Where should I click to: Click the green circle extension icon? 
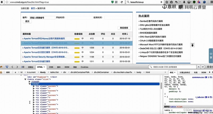[x=194, y=2]
